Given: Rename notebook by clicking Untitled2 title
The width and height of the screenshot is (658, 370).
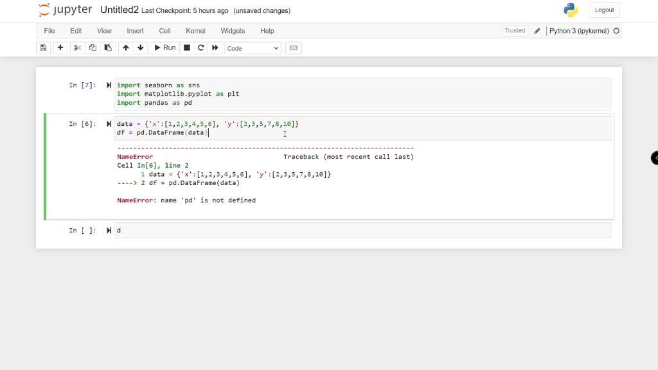Looking at the screenshot, I should 119,10.
